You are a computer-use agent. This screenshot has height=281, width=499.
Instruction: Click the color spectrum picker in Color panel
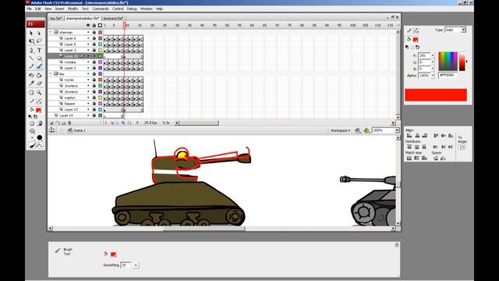448,61
